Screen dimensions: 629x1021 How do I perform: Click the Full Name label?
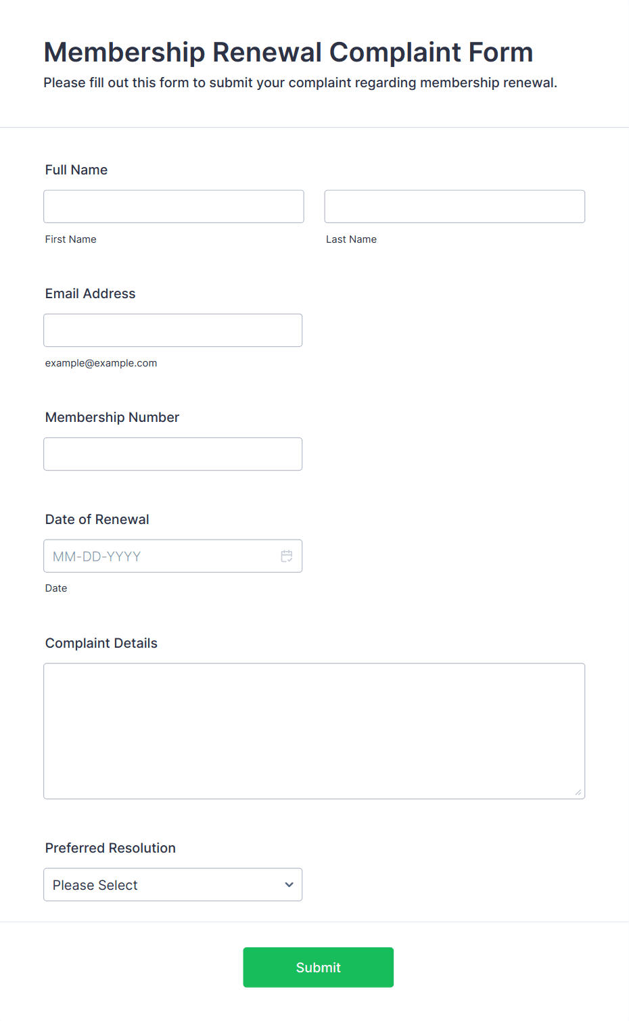coord(76,170)
